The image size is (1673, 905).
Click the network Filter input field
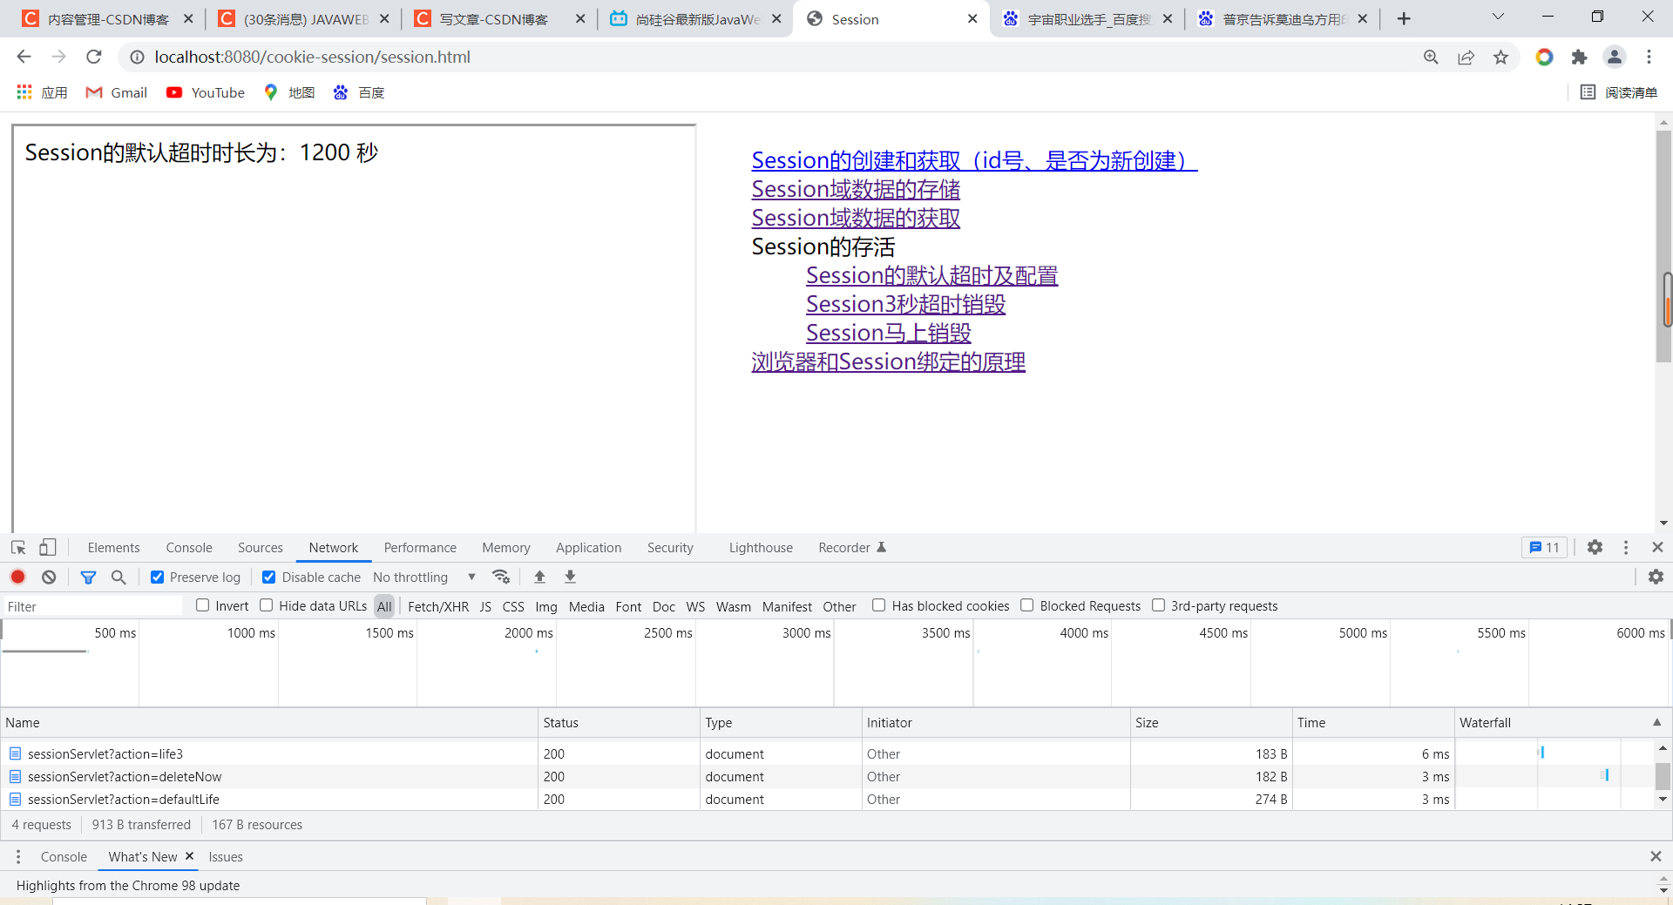tap(92, 606)
